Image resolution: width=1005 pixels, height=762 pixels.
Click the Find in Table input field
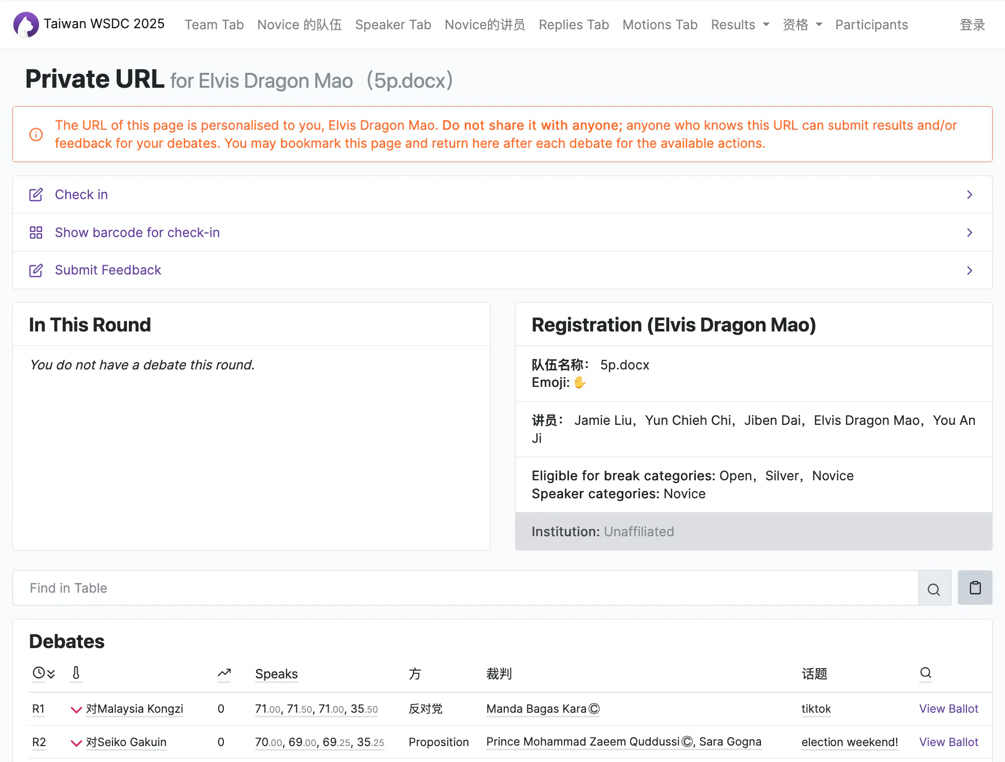coord(465,588)
